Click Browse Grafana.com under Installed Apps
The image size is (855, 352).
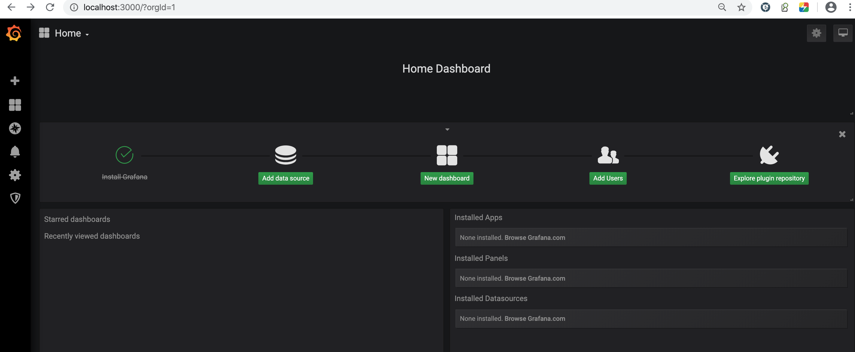pos(535,237)
